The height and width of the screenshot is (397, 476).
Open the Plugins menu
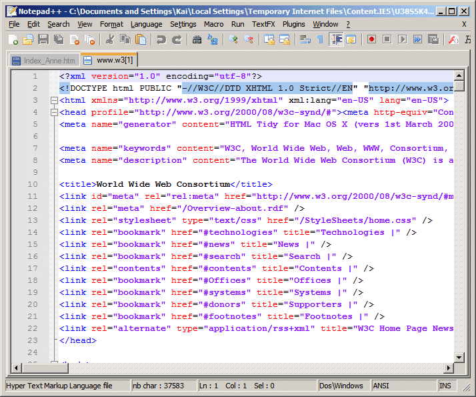pos(293,24)
